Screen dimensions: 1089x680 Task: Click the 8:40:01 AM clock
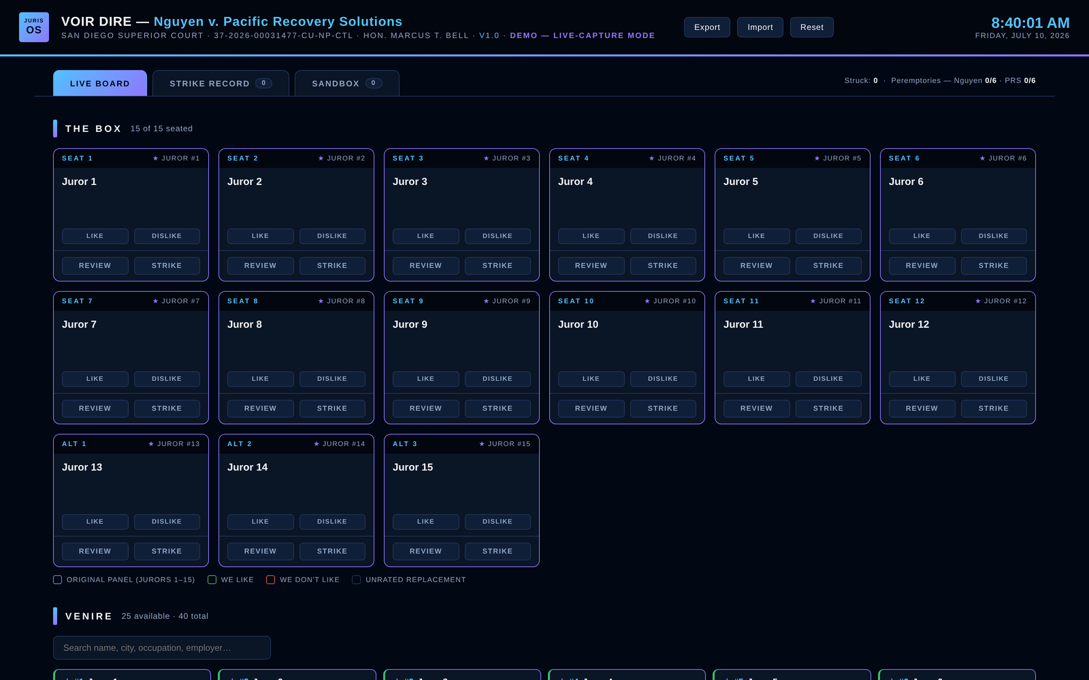[1030, 23]
